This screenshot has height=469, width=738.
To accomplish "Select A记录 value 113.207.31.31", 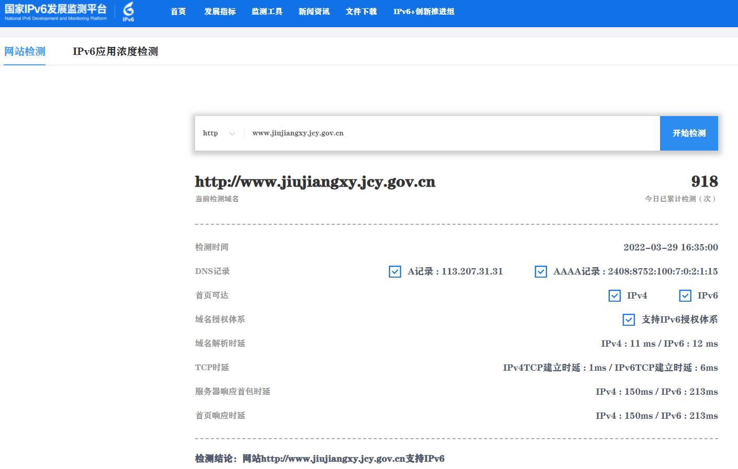I will (x=472, y=271).
